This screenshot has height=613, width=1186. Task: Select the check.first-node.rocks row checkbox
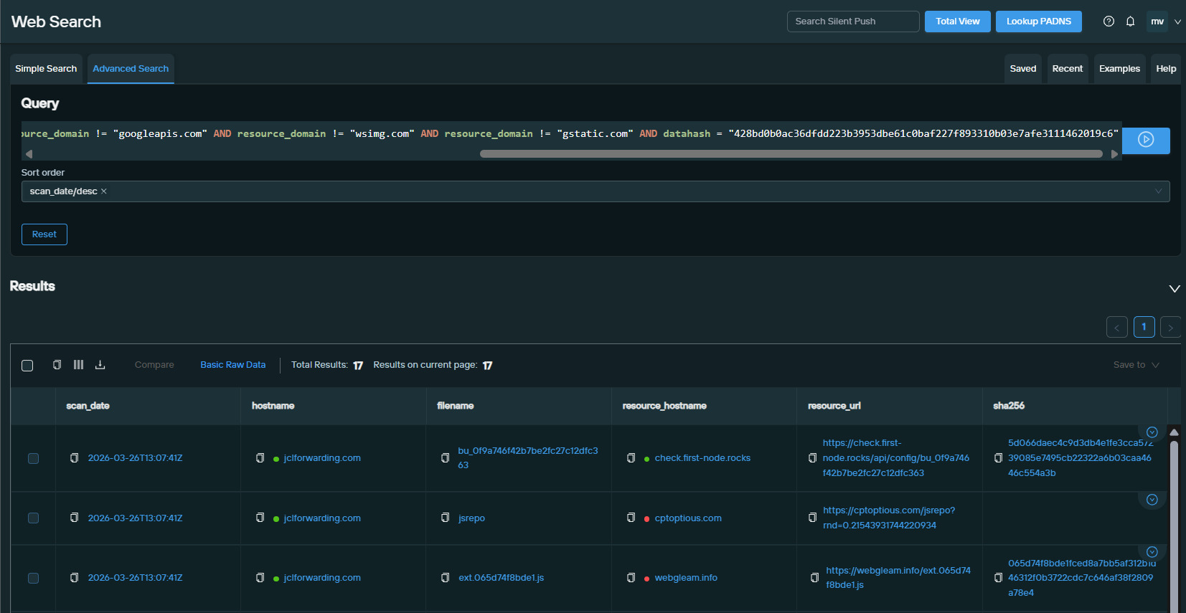33,458
